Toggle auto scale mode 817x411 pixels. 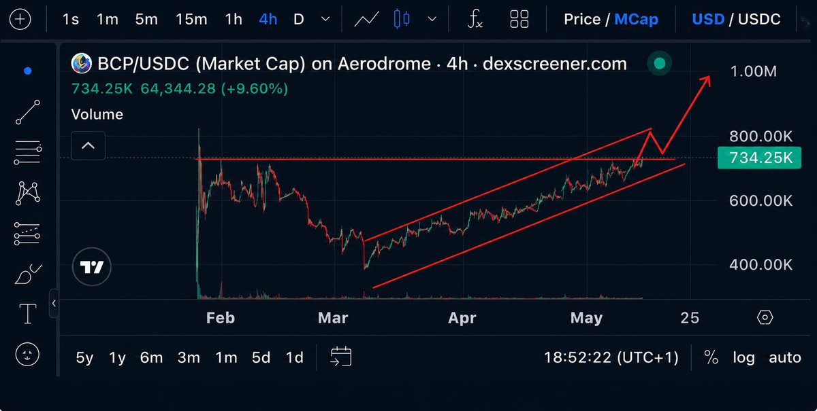click(785, 357)
